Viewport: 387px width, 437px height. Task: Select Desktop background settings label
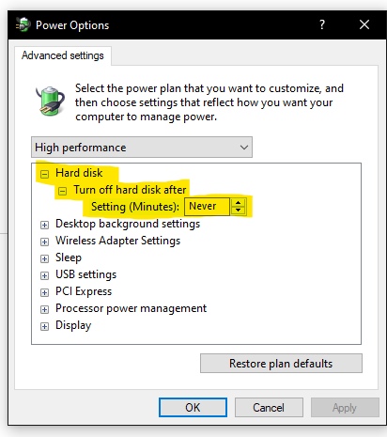click(128, 224)
